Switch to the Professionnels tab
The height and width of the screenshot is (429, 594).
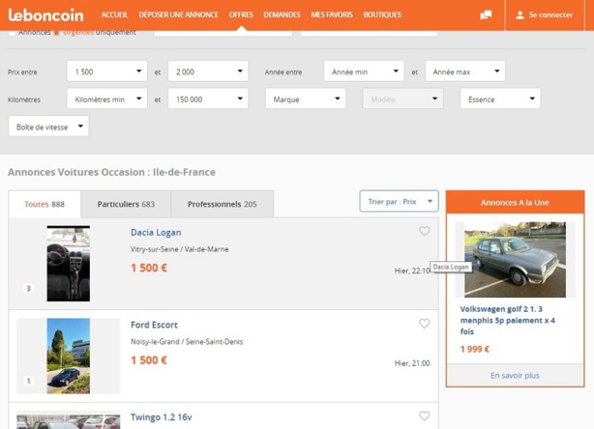[x=223, y=204]
